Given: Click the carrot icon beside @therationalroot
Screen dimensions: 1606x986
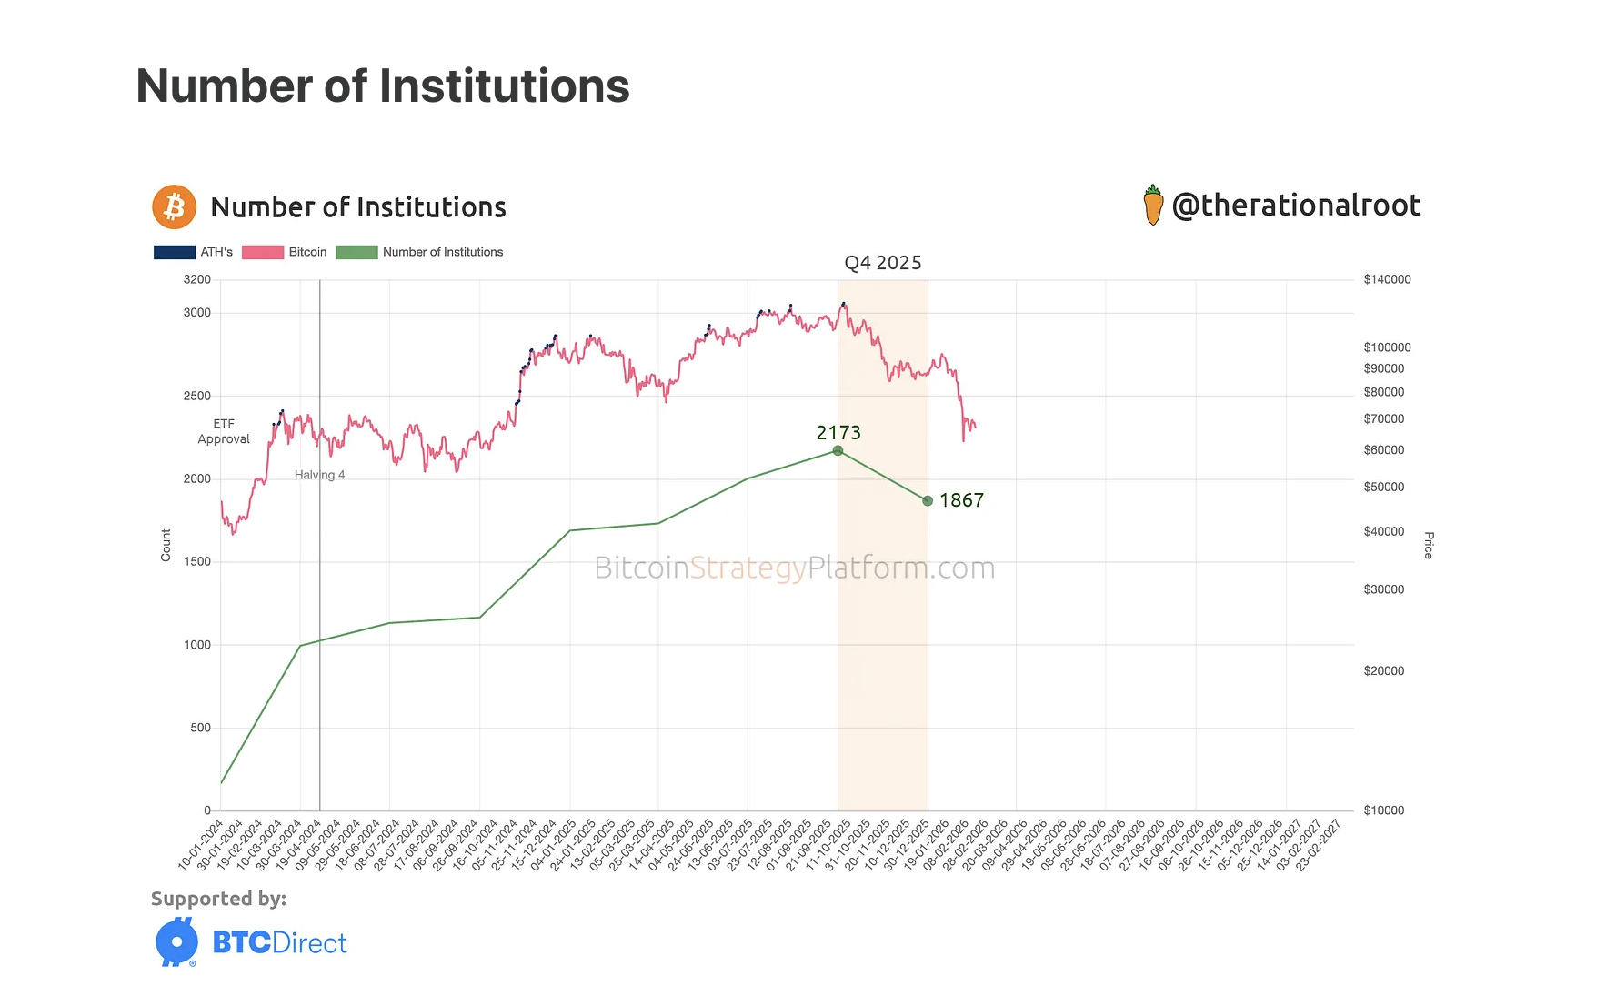Looking at the screenshot, I should click(1153, 205).
